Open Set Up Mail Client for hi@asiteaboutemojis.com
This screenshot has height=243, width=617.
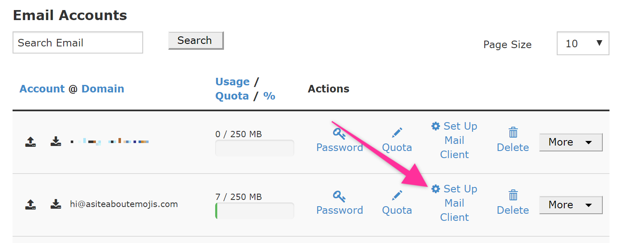click(x=455, y=203)
